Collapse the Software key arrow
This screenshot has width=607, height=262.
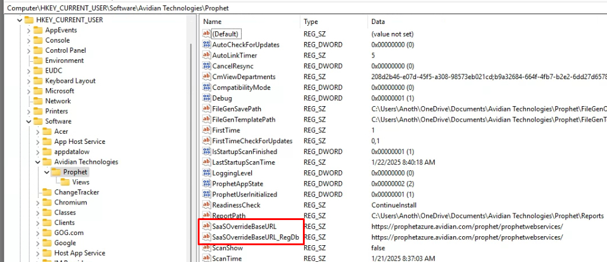(x=29, y=121)
